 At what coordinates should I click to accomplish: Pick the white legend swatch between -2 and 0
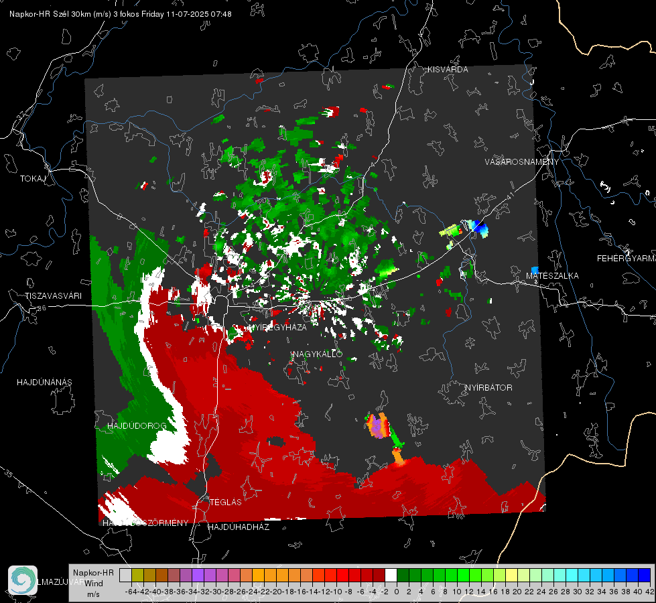pyautogui.click(x=391, y=575)
